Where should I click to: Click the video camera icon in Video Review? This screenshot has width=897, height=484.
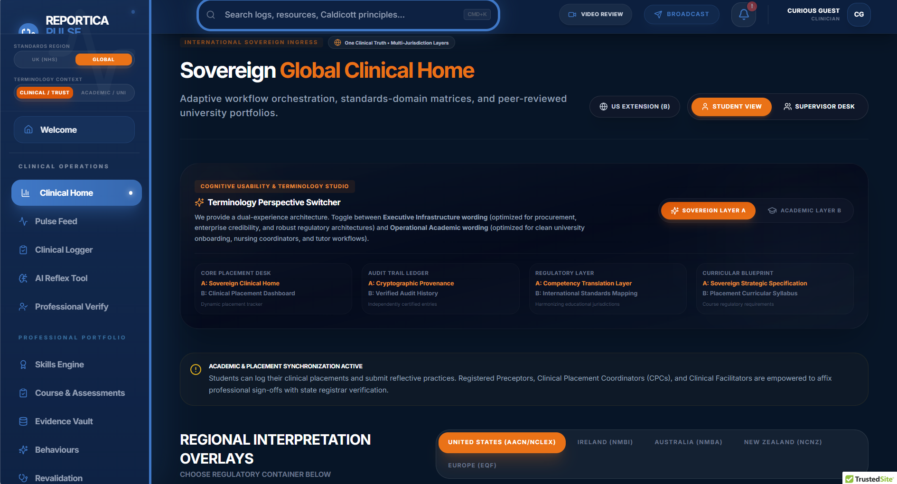572,14
